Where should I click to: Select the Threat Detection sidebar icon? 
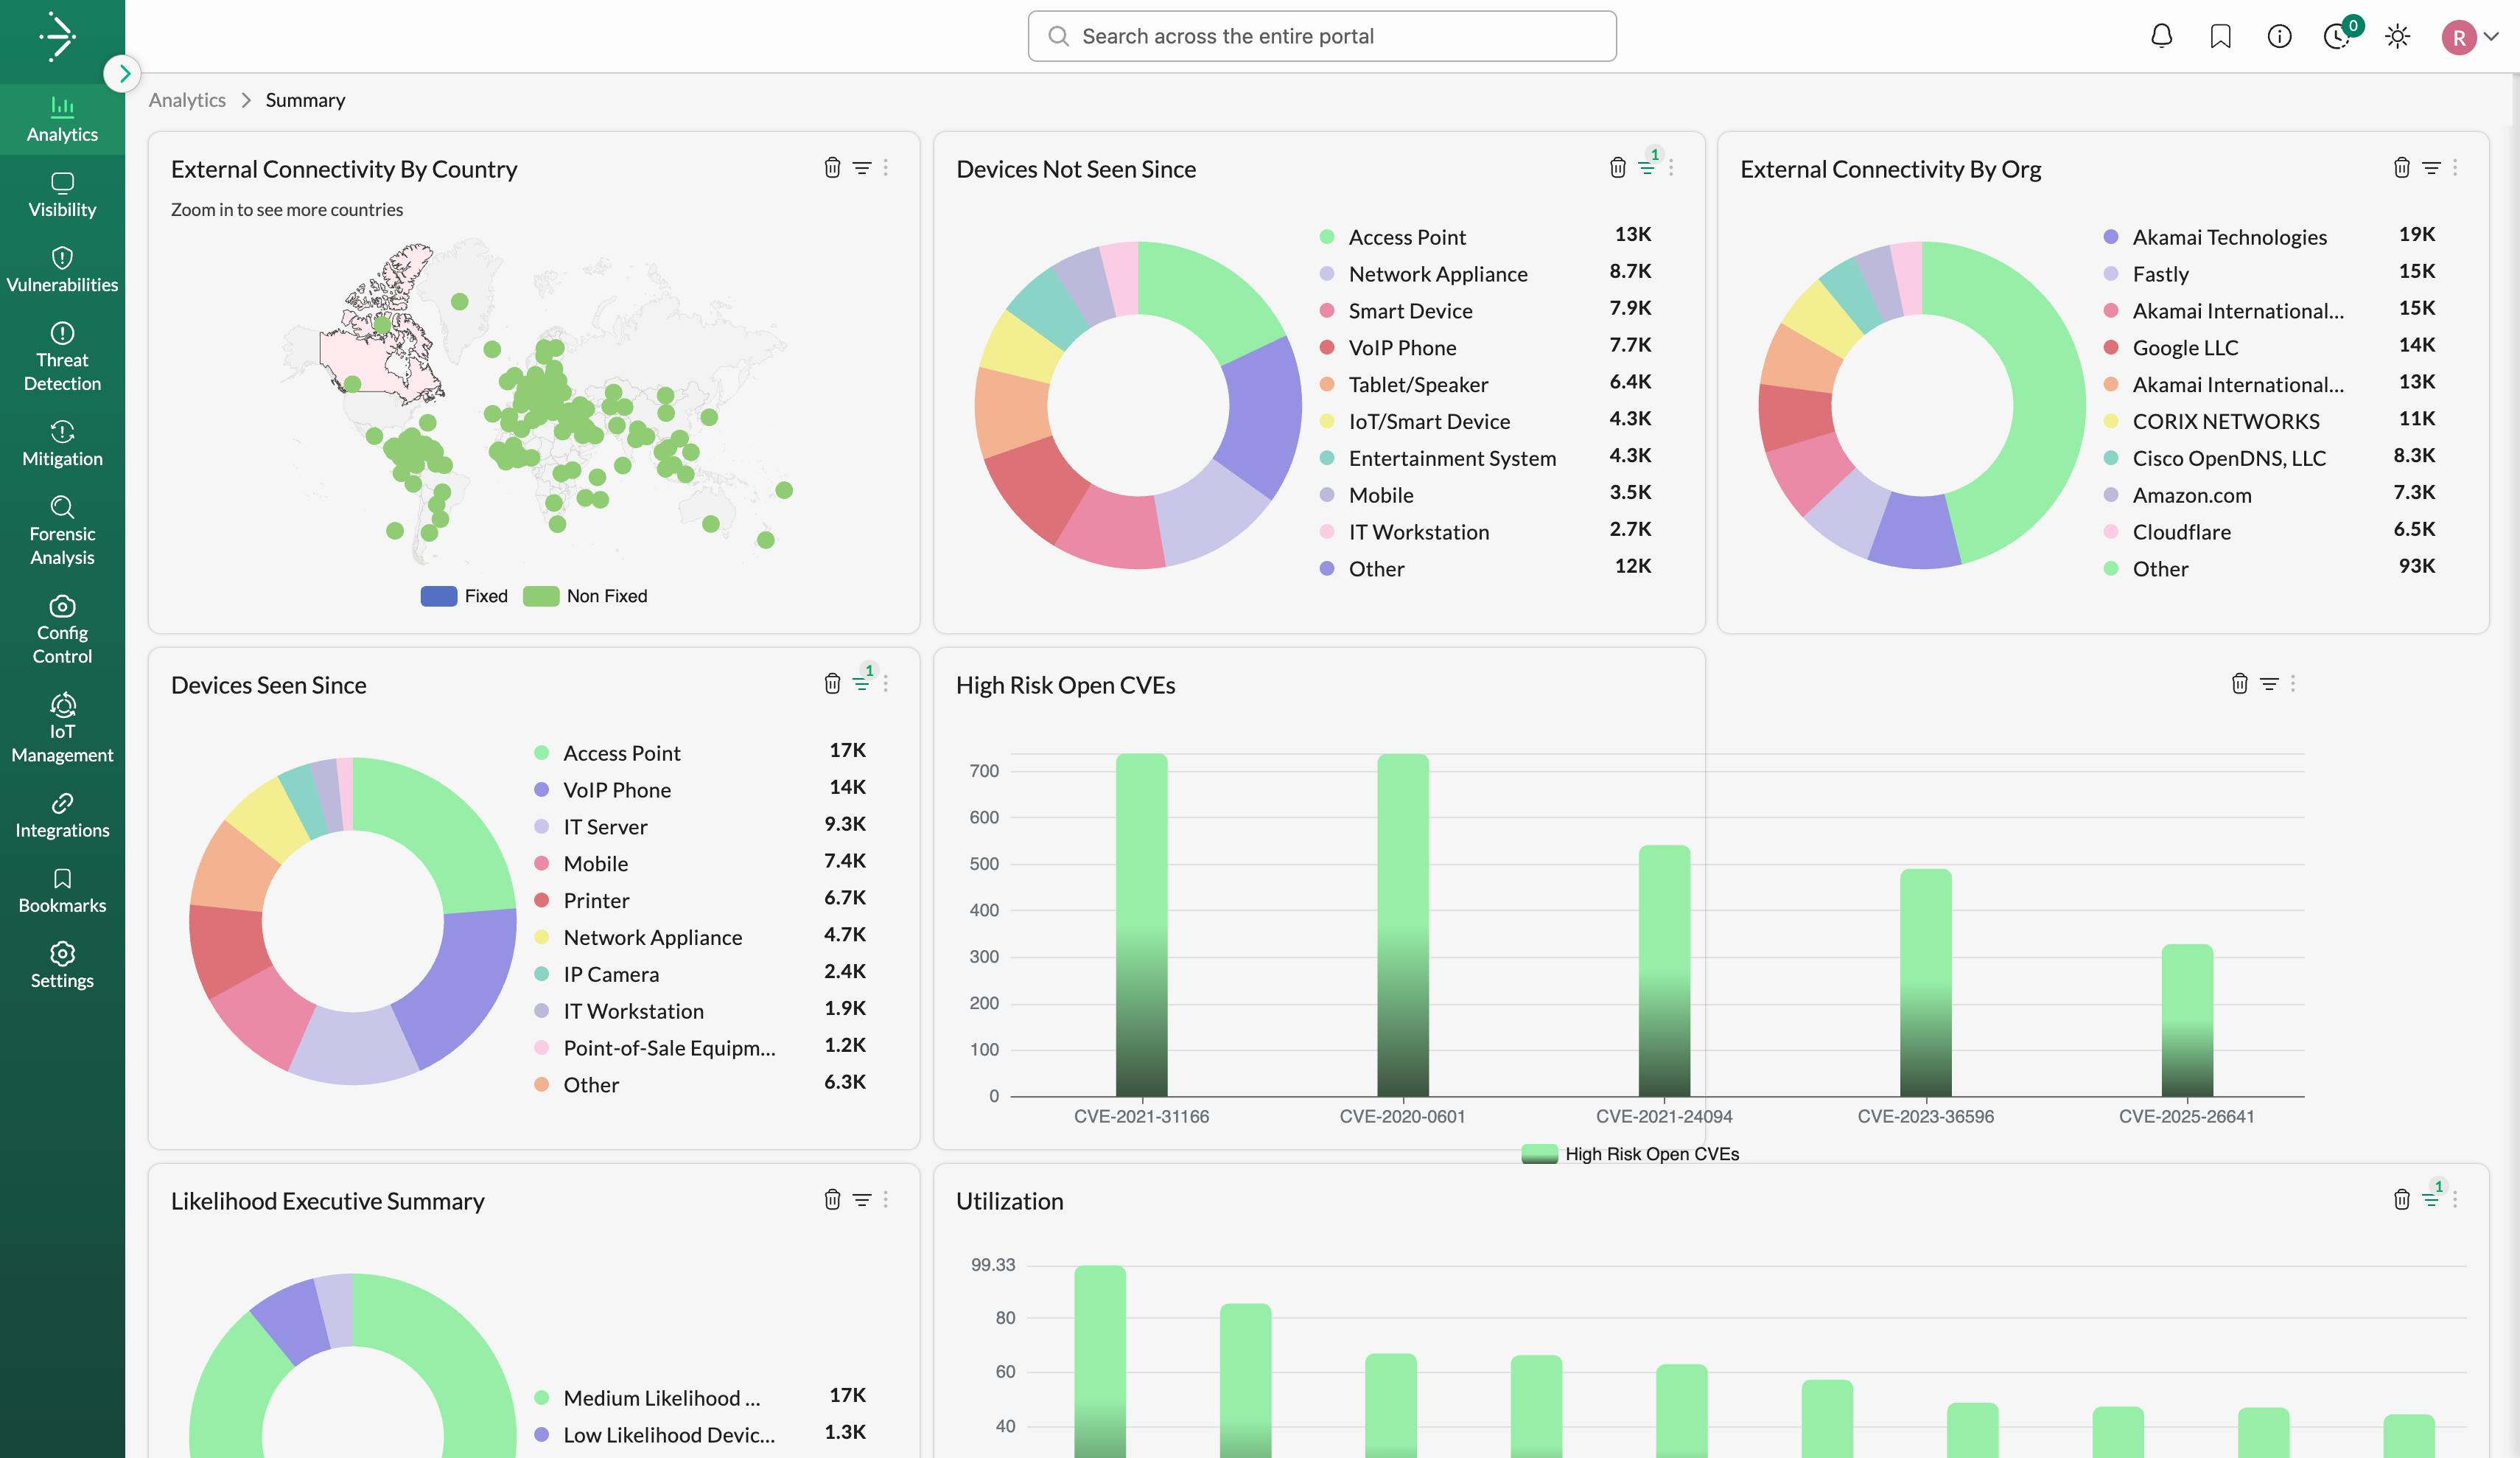[62, 357]
